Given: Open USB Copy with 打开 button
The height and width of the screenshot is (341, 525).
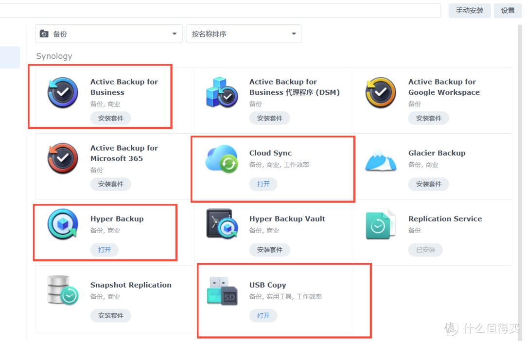Looking at the screenshot, I should (x=263, y=316).
